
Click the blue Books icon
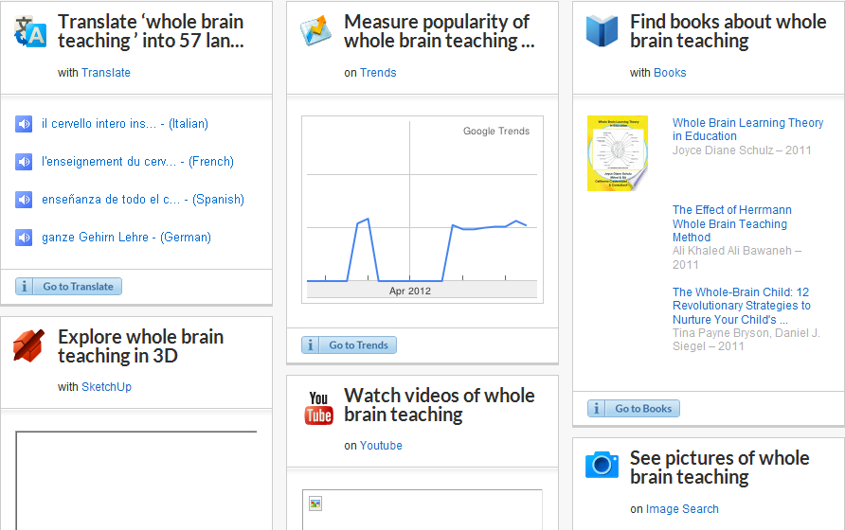[602, 31]
